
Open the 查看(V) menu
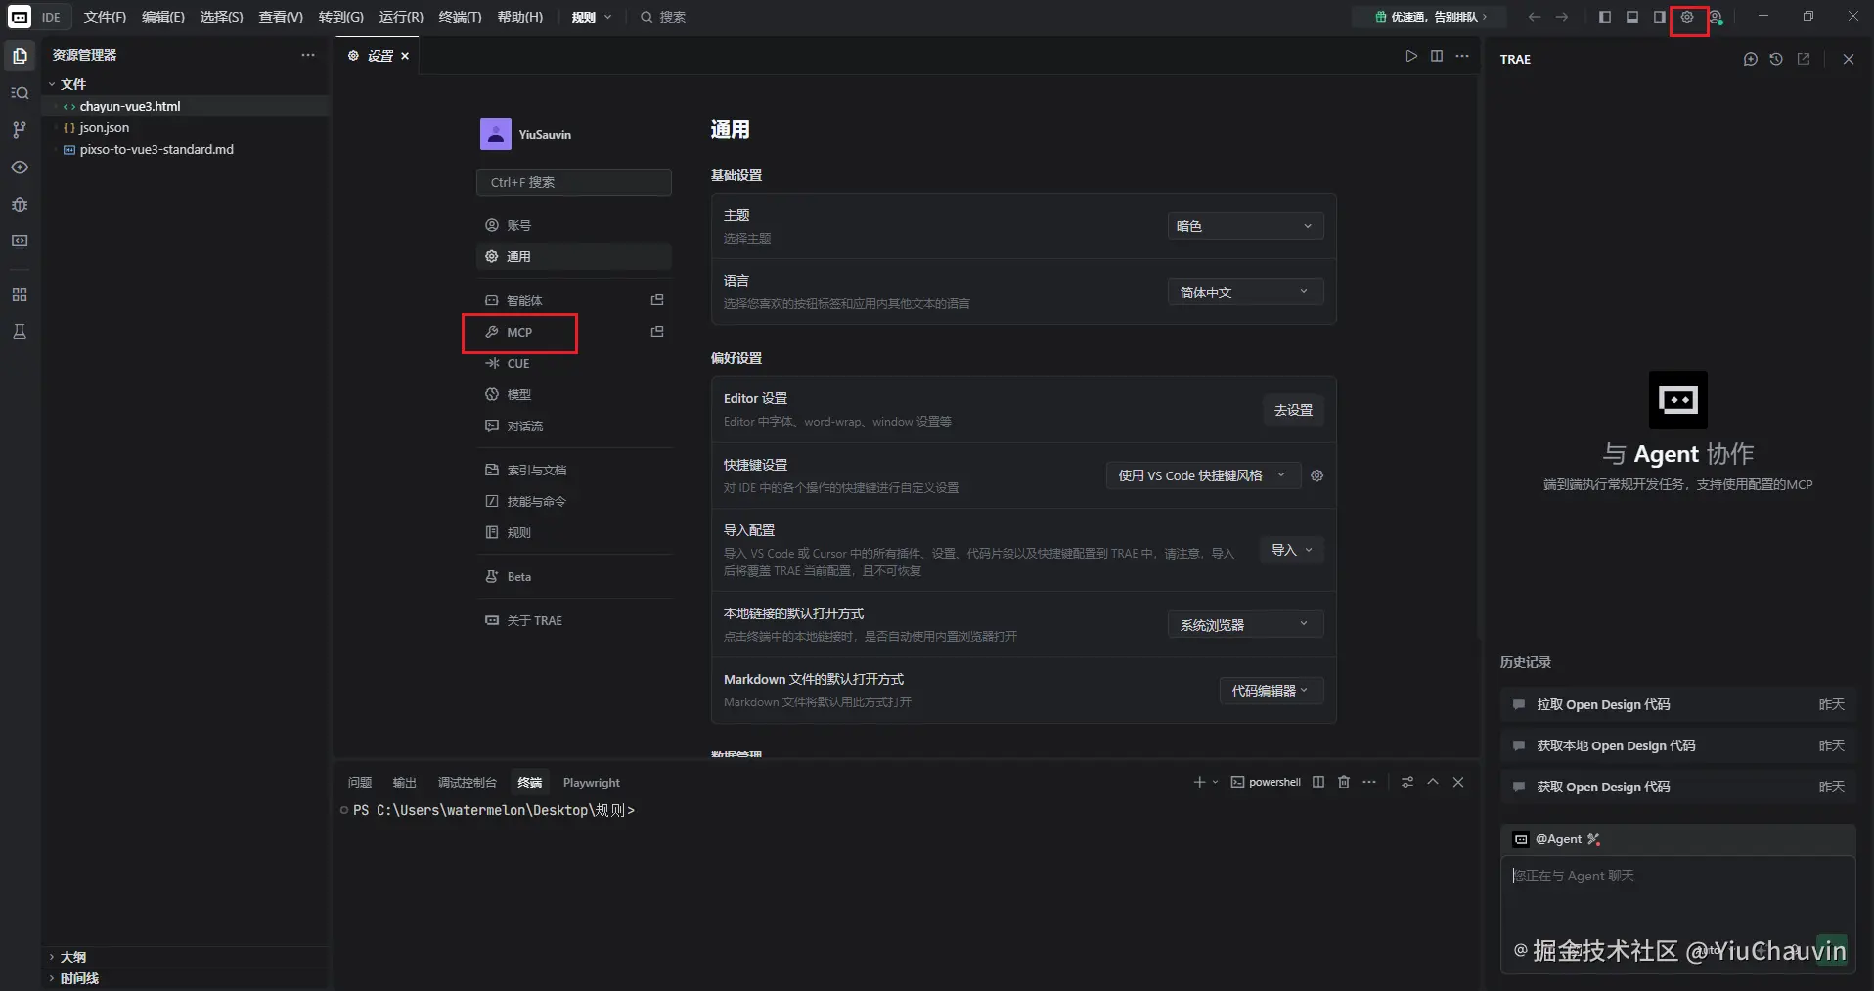[x=281, y=17]
